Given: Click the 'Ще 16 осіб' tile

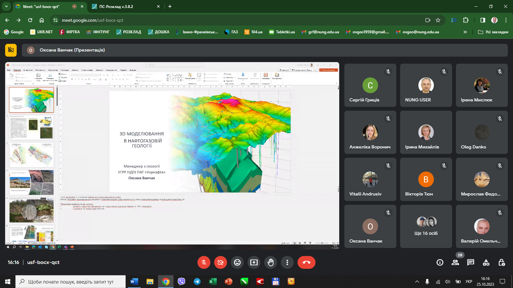Looking at the screenshot, I should pos(426,227).
